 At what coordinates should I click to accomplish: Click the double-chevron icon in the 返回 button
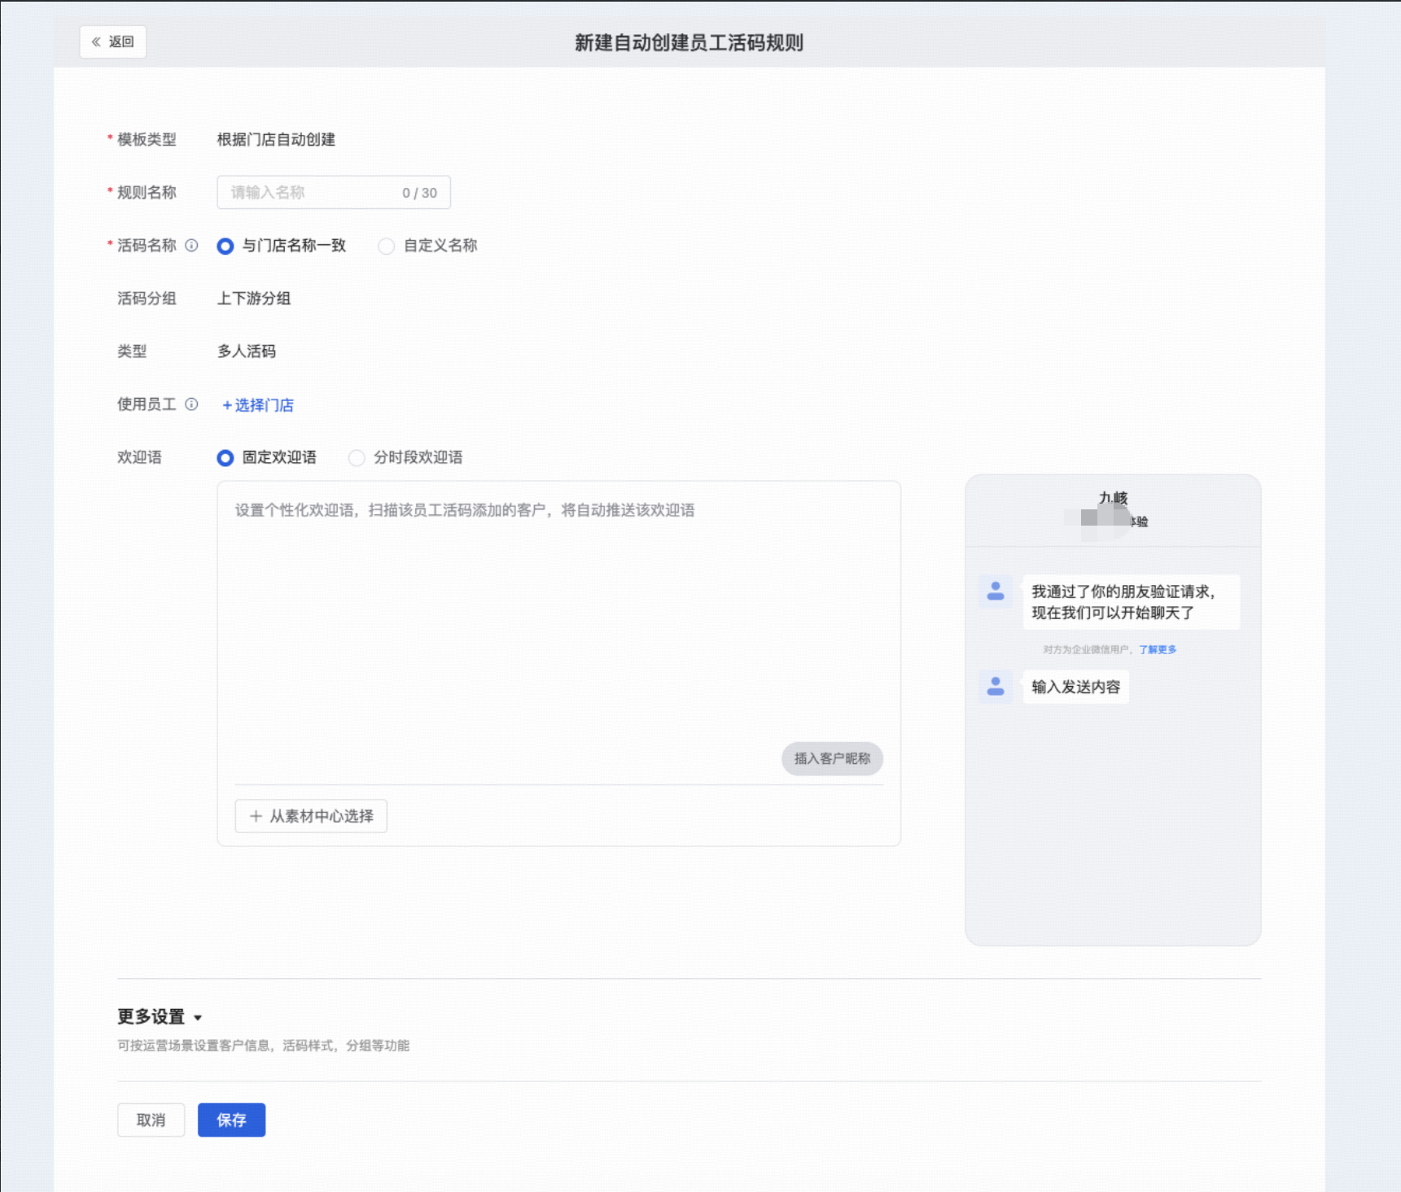coord(96,41)
